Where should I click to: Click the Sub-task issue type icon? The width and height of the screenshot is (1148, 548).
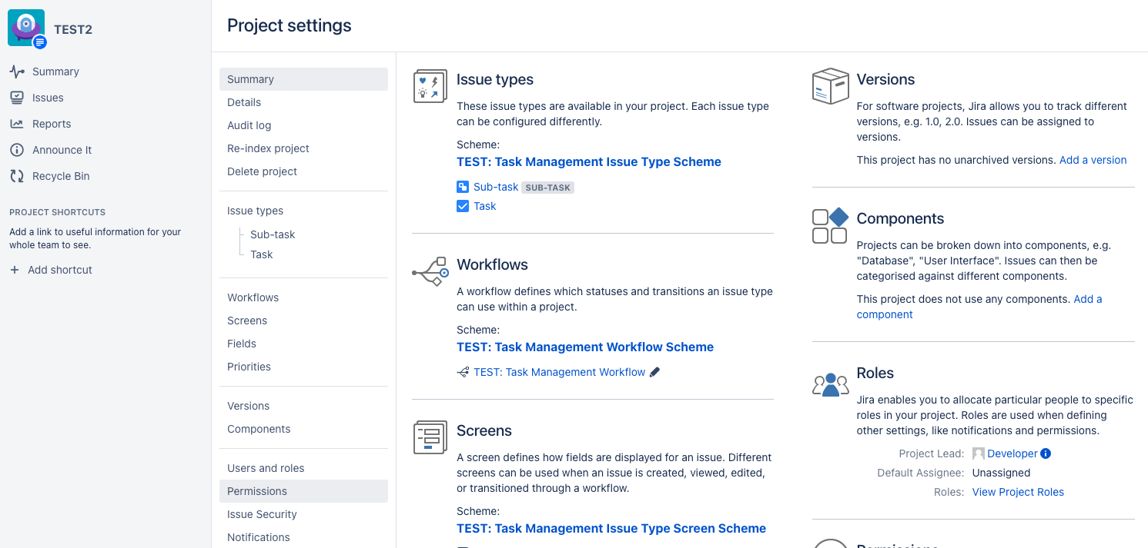tap(463, 187)
